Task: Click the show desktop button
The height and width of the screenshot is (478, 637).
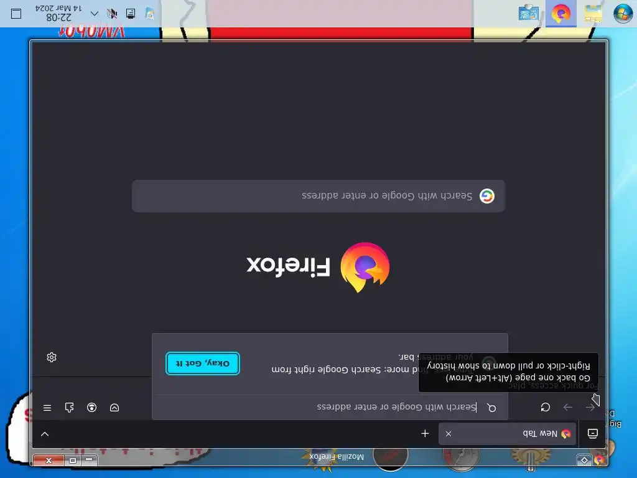Action: (x=16, y=14)
